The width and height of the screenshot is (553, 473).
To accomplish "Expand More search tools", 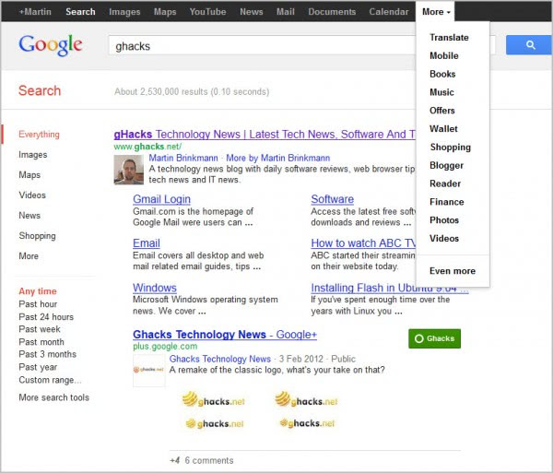I will (x=54, y=397).
